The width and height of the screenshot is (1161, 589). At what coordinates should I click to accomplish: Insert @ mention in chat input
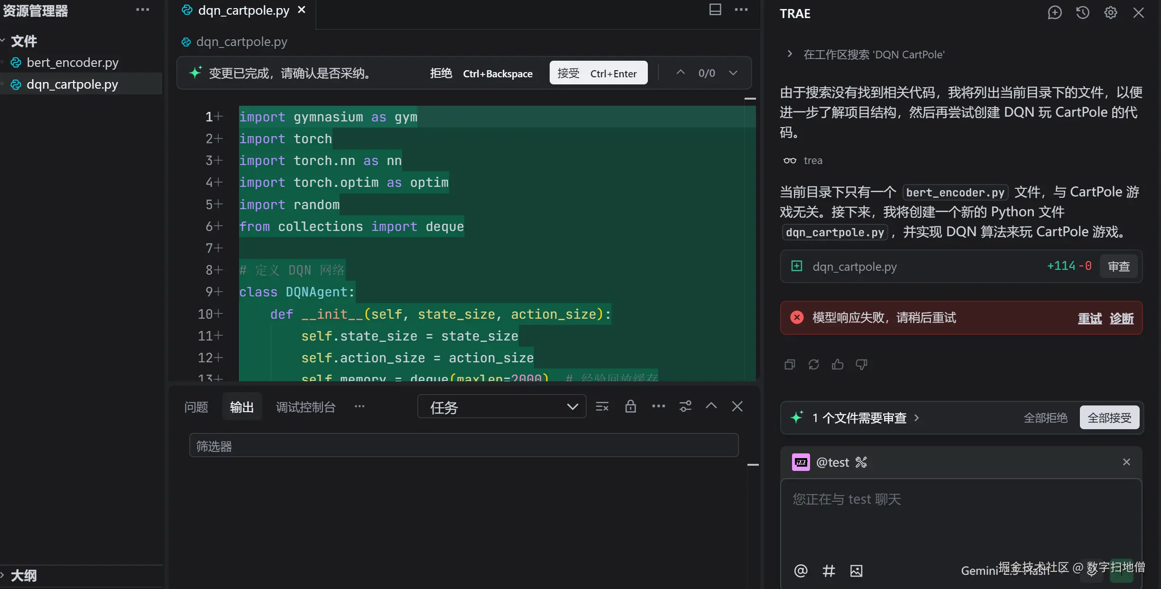point(801,571)
